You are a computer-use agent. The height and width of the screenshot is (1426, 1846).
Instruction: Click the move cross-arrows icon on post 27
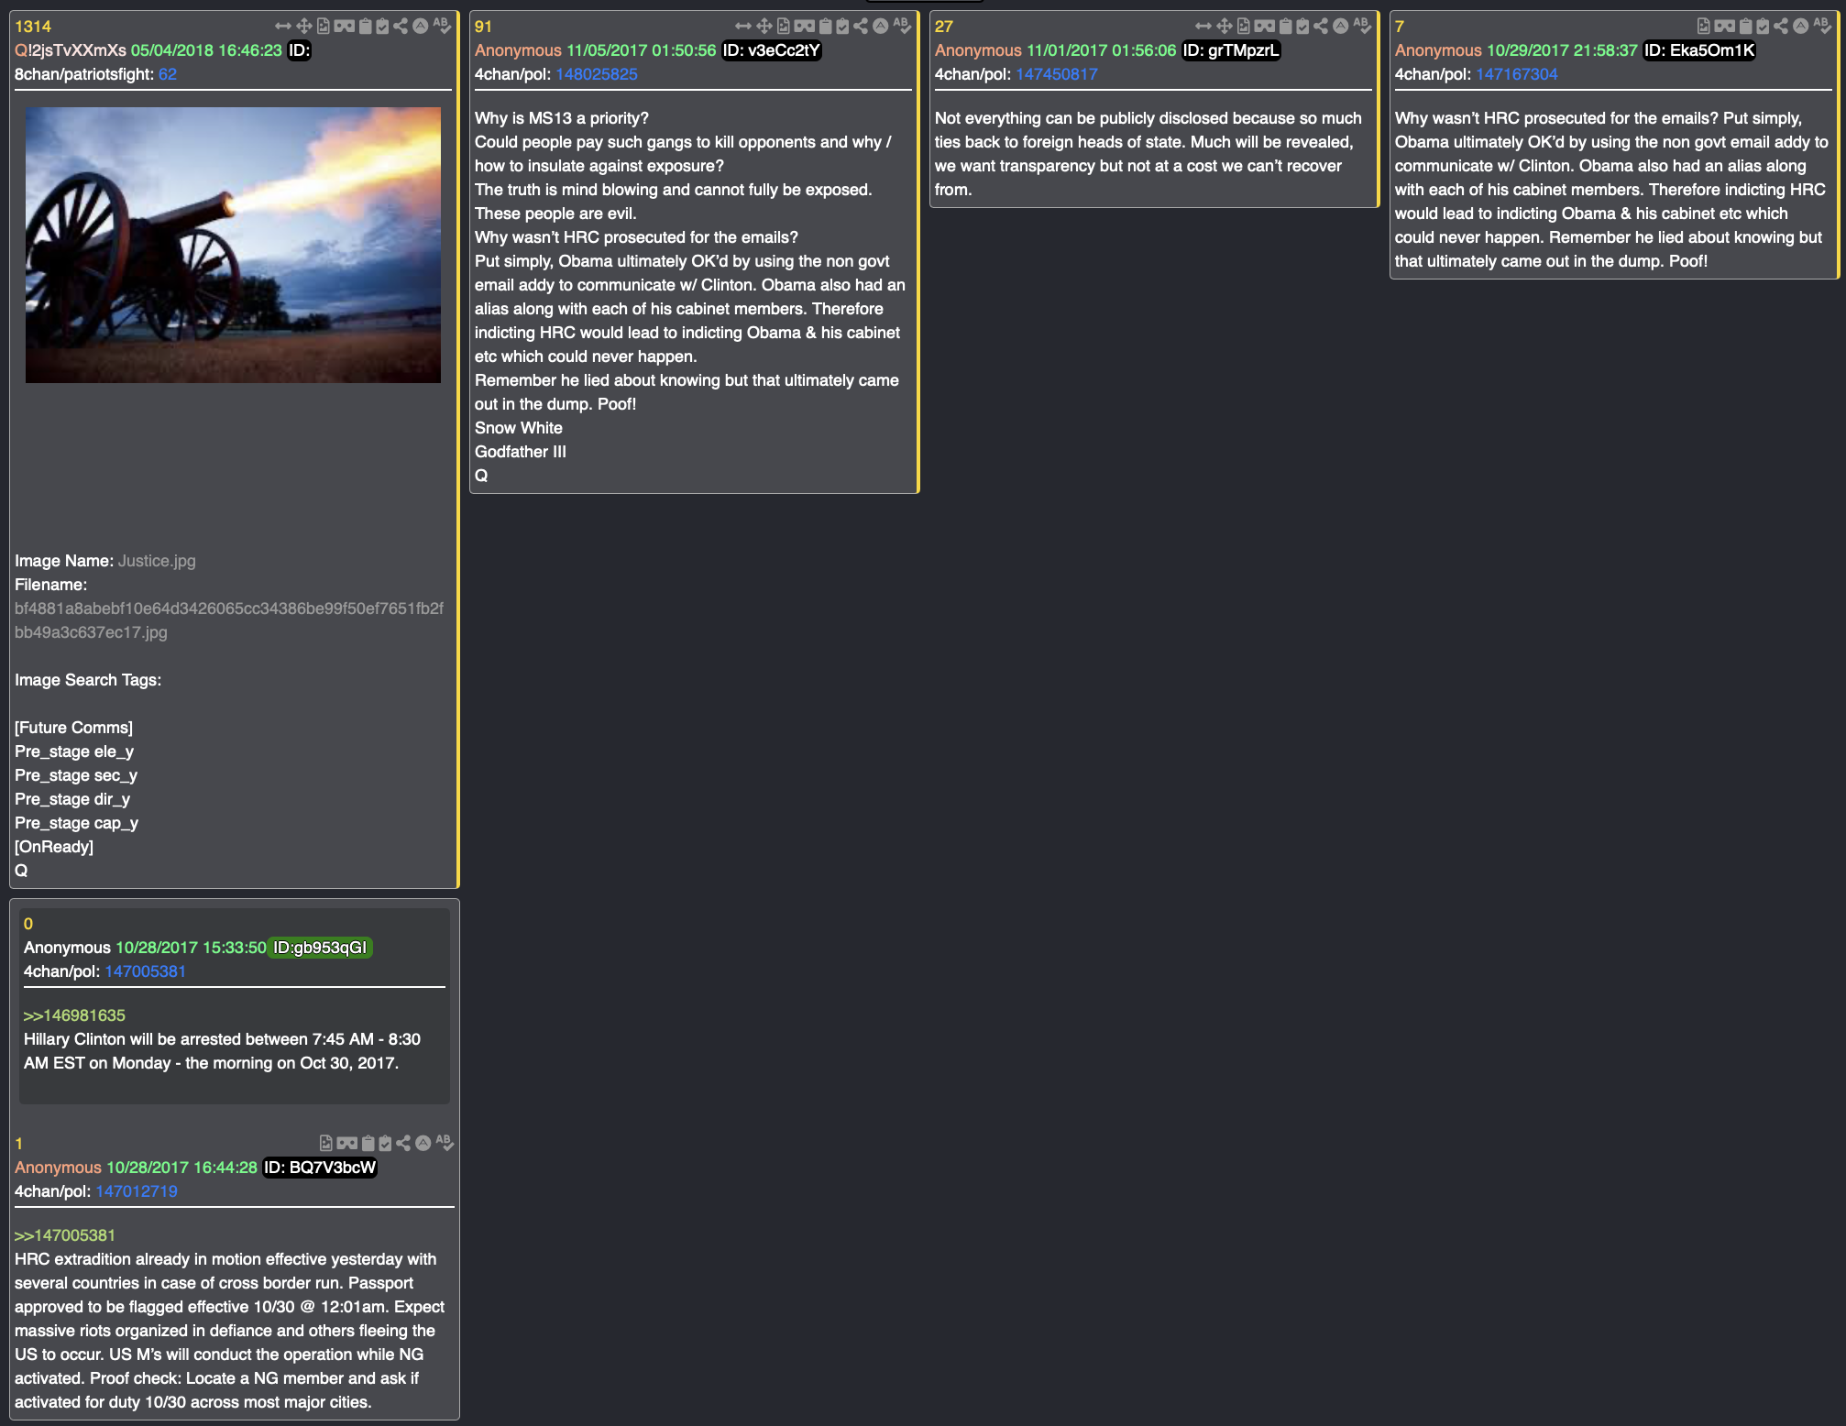(x=1225, y=27)
